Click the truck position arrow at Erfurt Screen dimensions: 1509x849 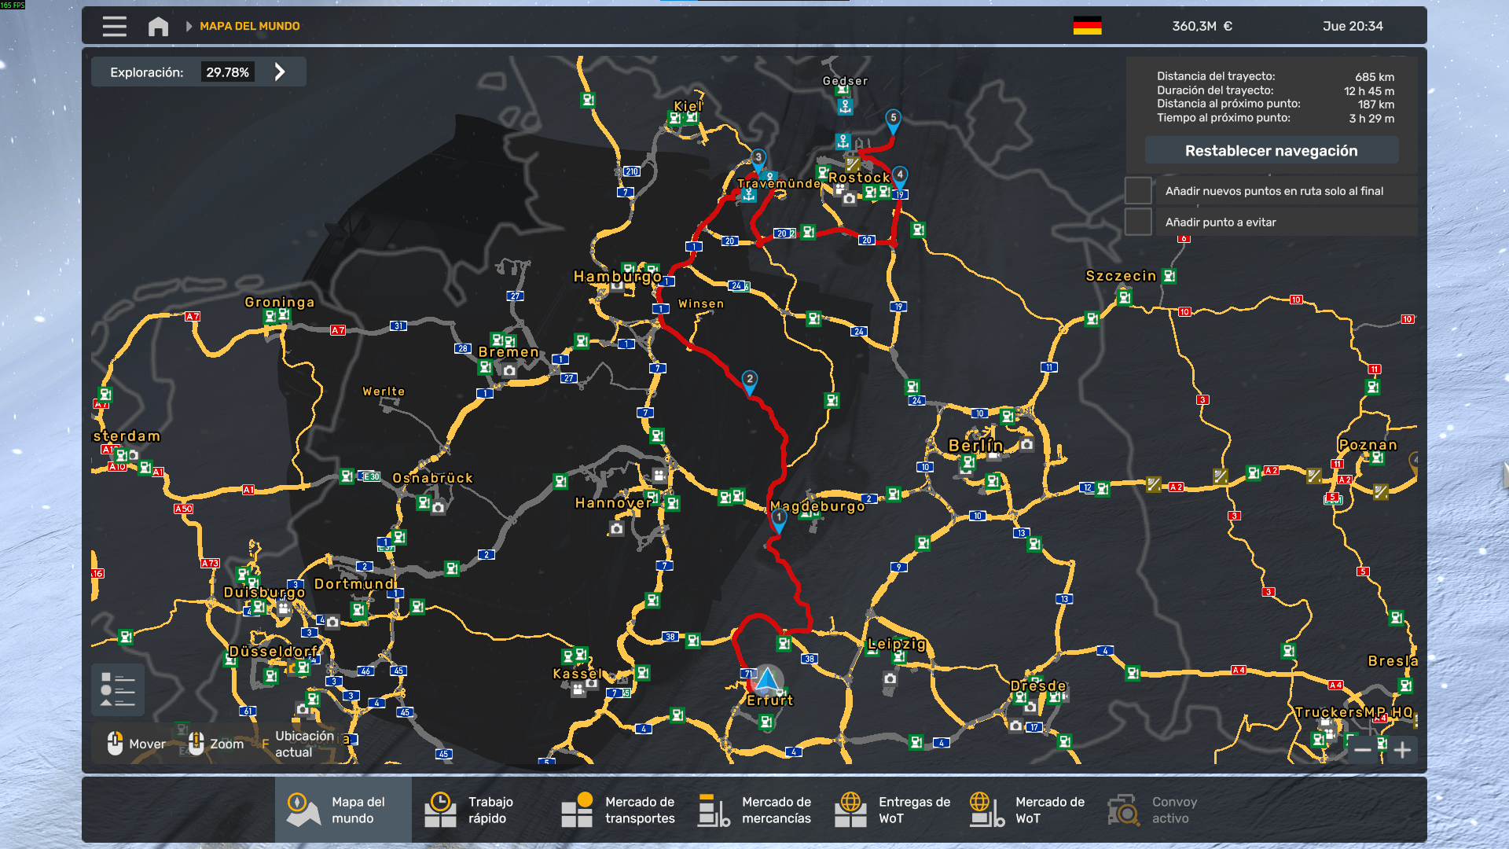coord(766,681)
